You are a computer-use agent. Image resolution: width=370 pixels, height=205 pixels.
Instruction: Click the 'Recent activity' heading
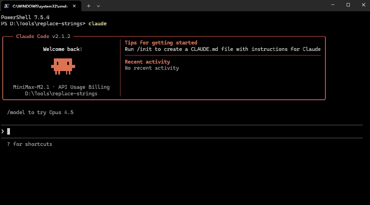147,61
